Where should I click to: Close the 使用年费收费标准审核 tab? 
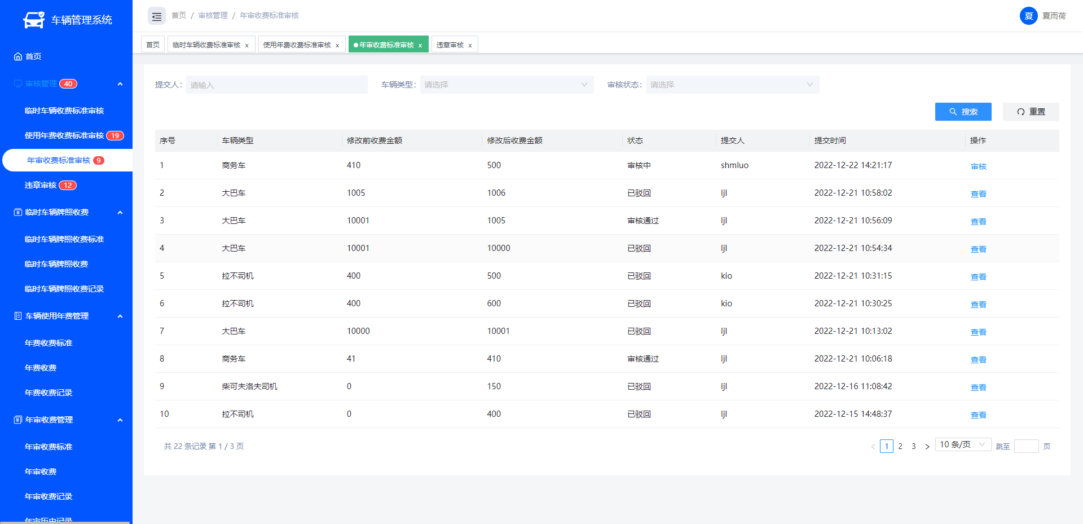point(337,45)
